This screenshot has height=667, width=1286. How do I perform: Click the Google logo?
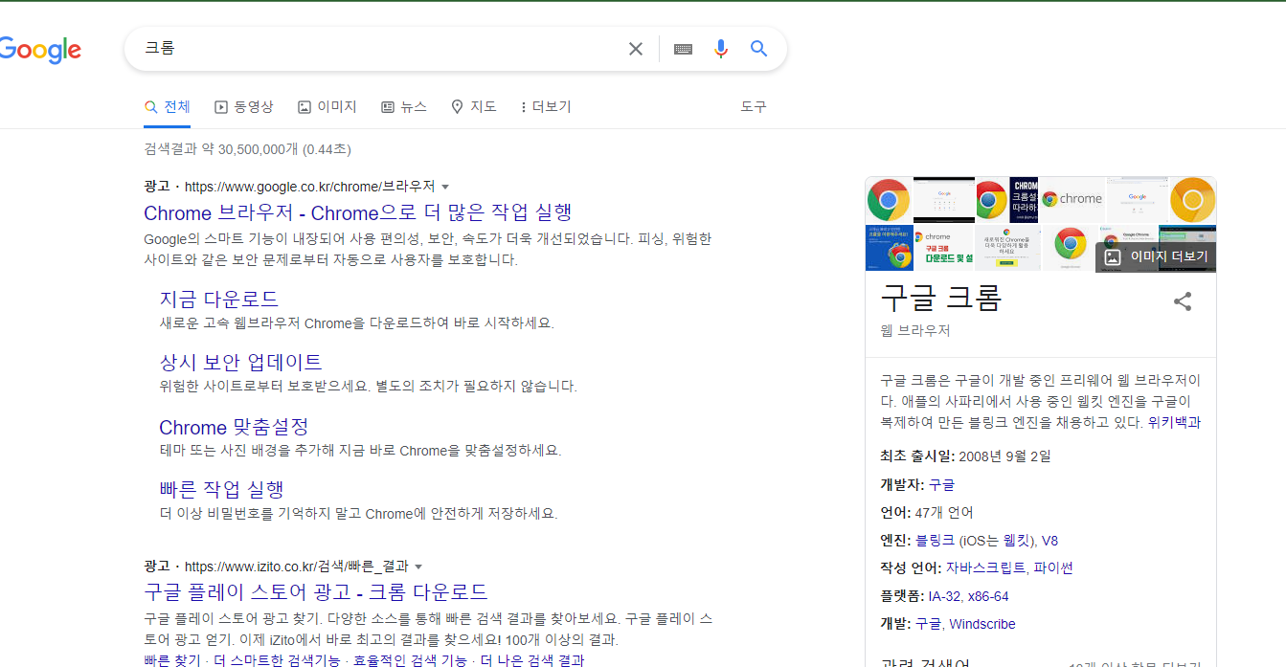click(x=40, y=50)
